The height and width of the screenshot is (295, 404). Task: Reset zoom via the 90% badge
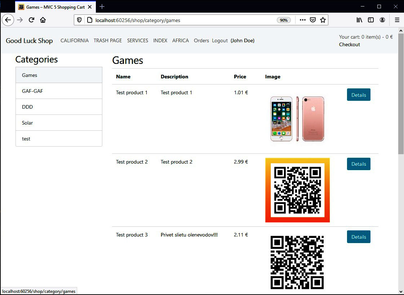[284, 20]
